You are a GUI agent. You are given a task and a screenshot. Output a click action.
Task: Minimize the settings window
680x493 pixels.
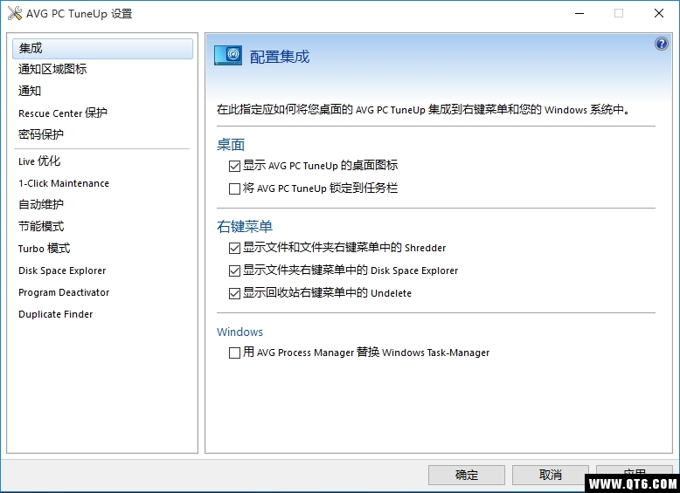click(579, 13)
